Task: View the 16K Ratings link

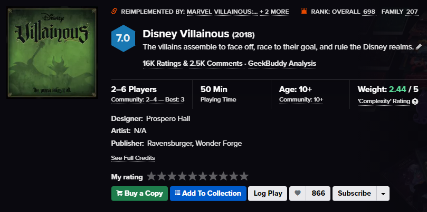Action: coord(163,63)
